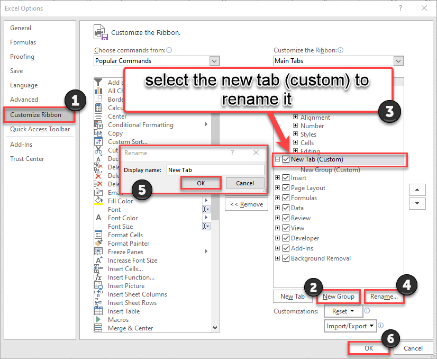Switch to the Quick Access Toolbar section
Image resolution: width=437 pixels, height=359 pixels.
coord(40,129)
